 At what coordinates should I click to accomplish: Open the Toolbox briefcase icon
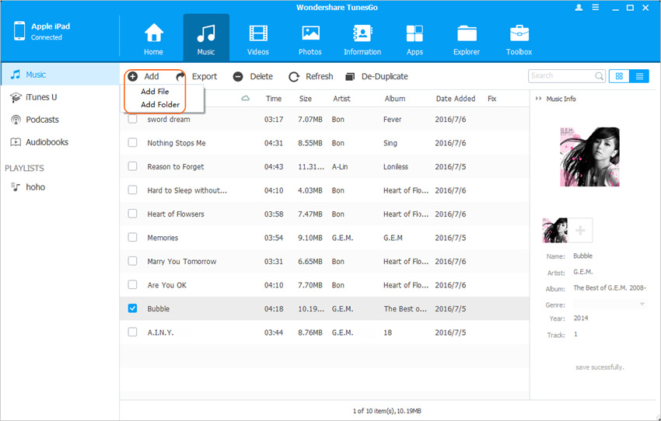(519, 34)
